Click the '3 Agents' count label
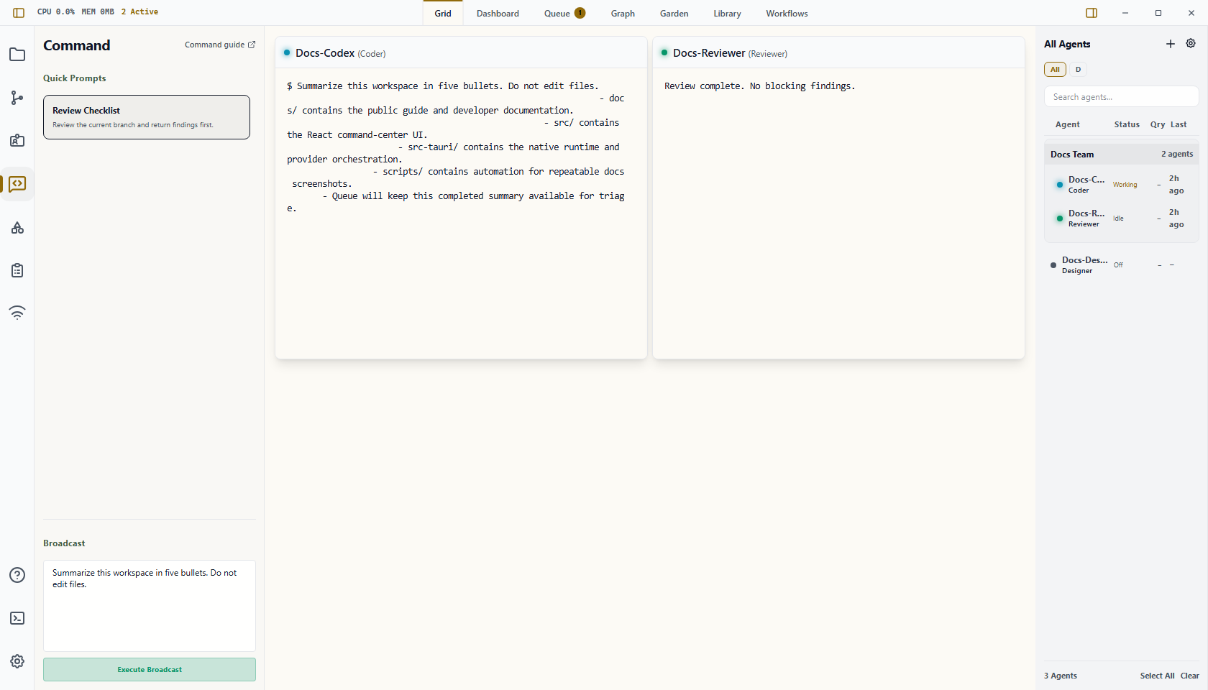1208x690 pixels. click(1061, 676)
